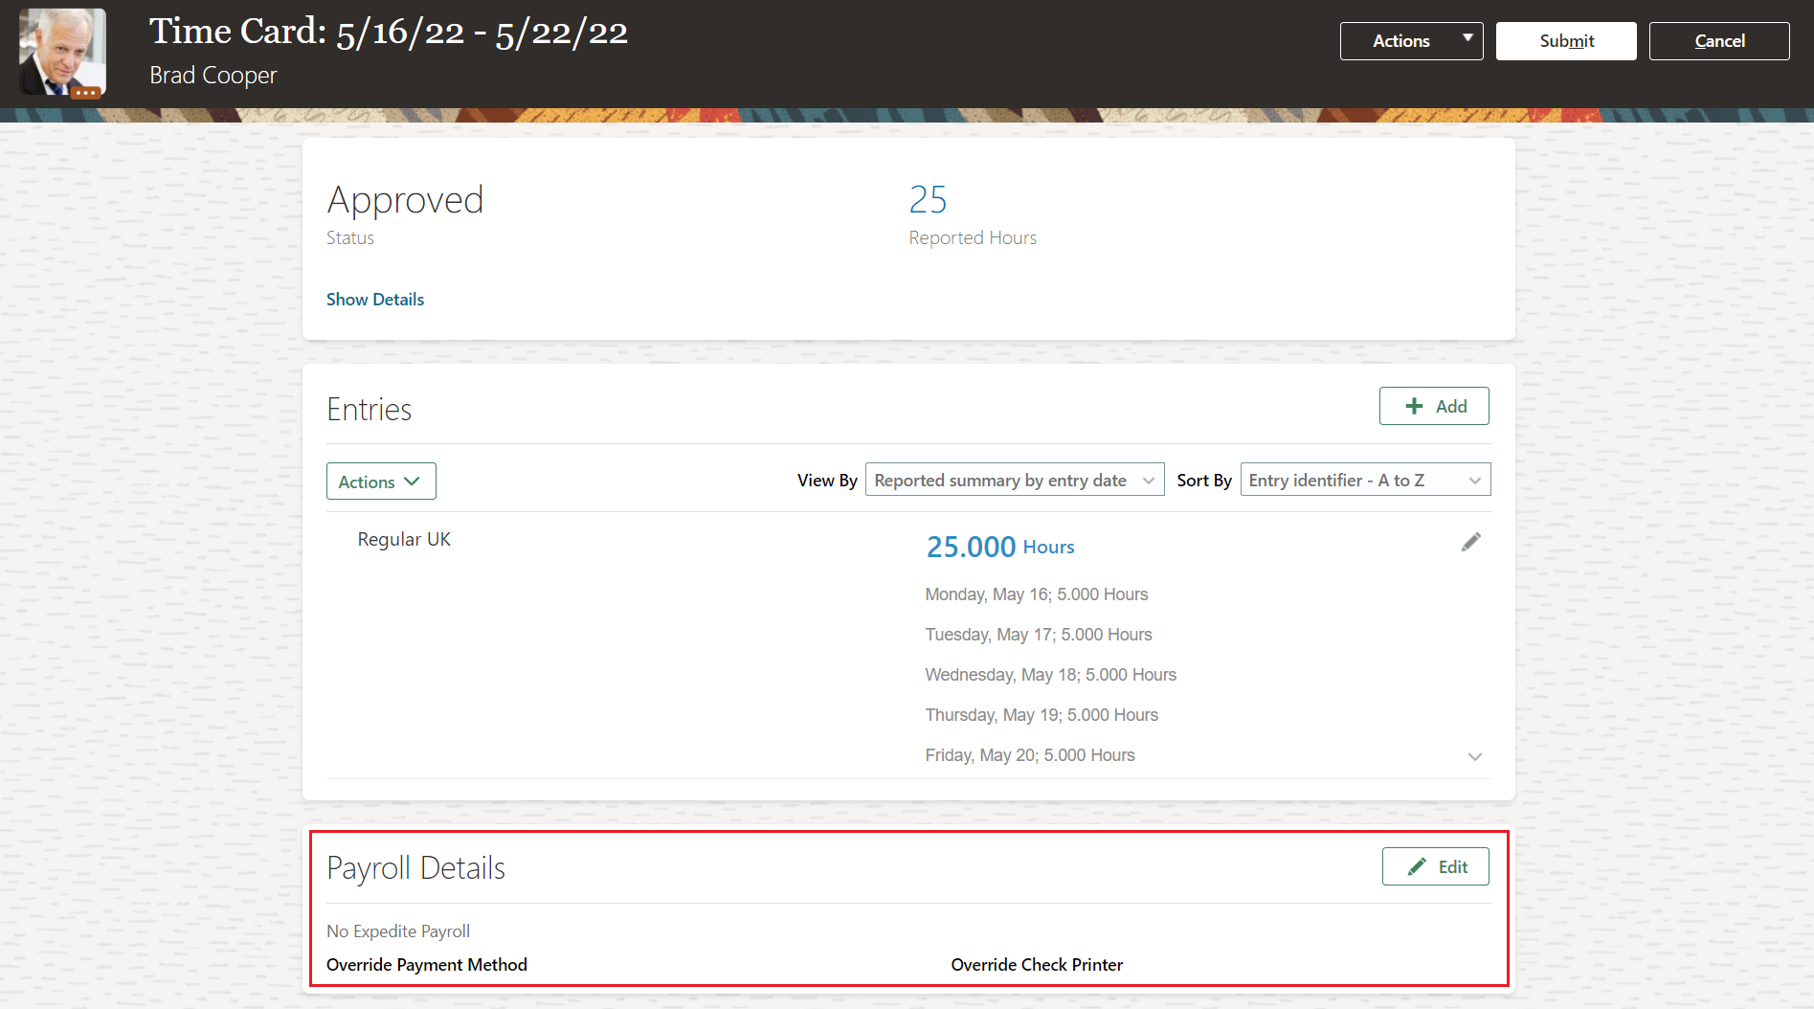Open the Actions dropdown in the Entries section
Image resolution: width=1814 pixels, height=1009 pixels.
click(380, 481)
